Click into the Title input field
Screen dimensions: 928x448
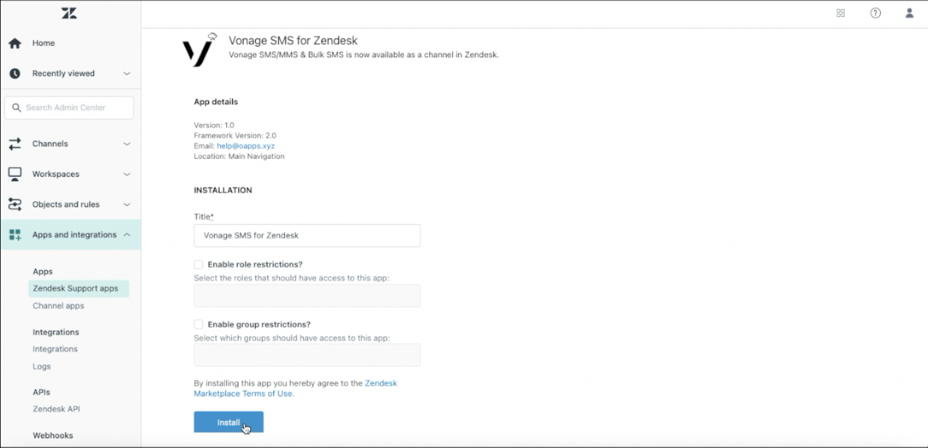(307, 236)
